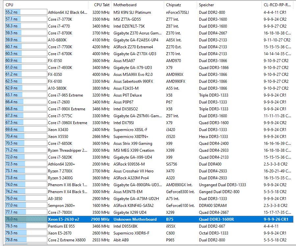Select the Core i7-7700K entry
This screenshot has width=296, height=246.
pos(60,47)
